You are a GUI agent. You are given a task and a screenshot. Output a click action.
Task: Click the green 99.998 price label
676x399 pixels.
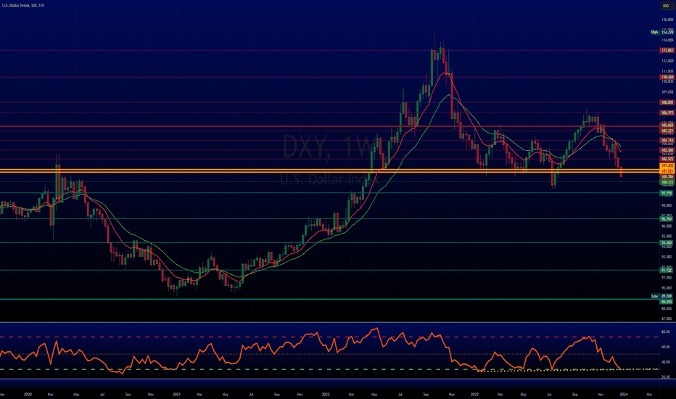pyautogui.click(x=667, y=193)
